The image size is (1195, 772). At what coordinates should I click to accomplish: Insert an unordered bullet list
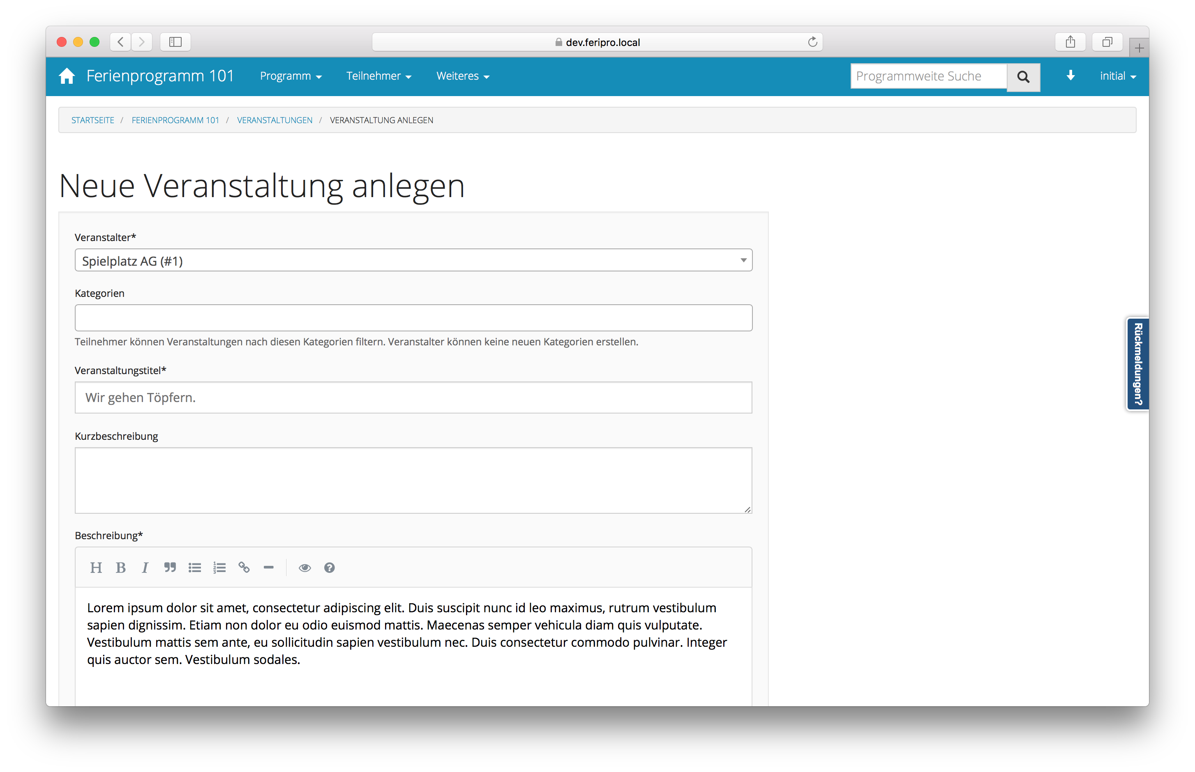[195, 568]
